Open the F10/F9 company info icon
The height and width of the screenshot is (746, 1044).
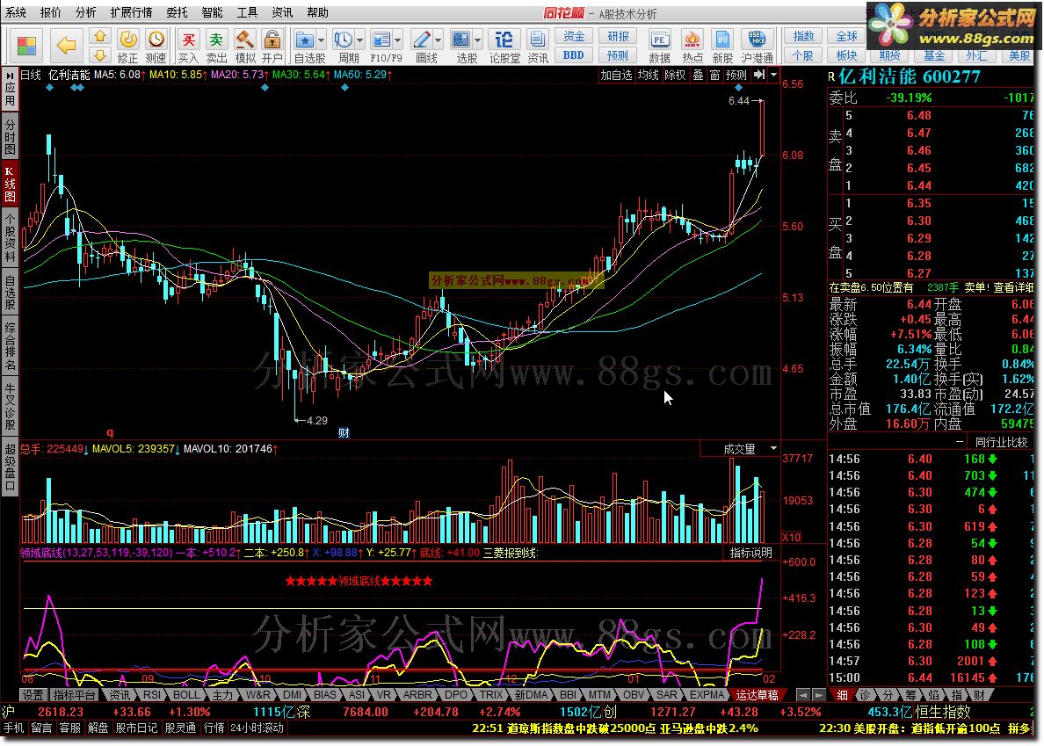(x=381, y=46)
